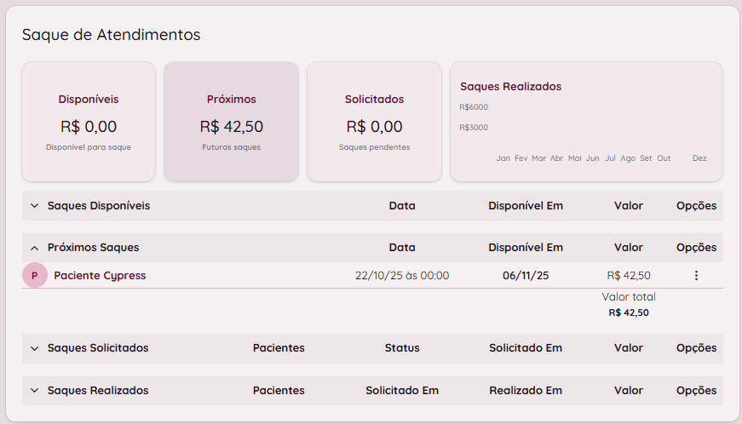Click Disponível Em header in Próximos Saques
Screen dimensions: 742x424
(526, 248)
